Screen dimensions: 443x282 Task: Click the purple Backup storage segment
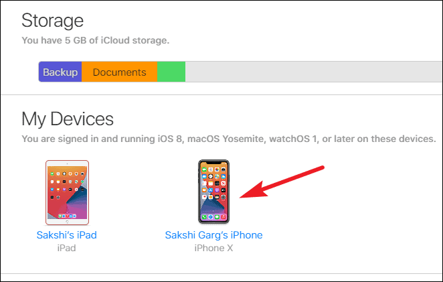[x=60, y=72]
